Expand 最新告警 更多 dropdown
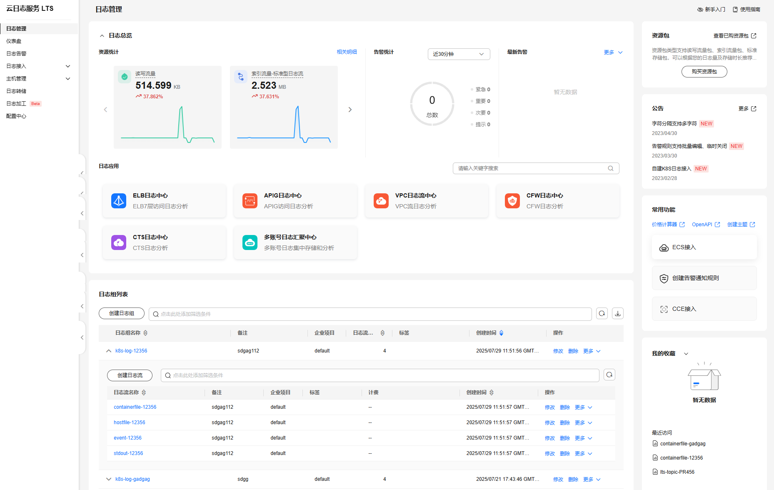The width and height of the screenshot is (774, 490). (613, 52)
